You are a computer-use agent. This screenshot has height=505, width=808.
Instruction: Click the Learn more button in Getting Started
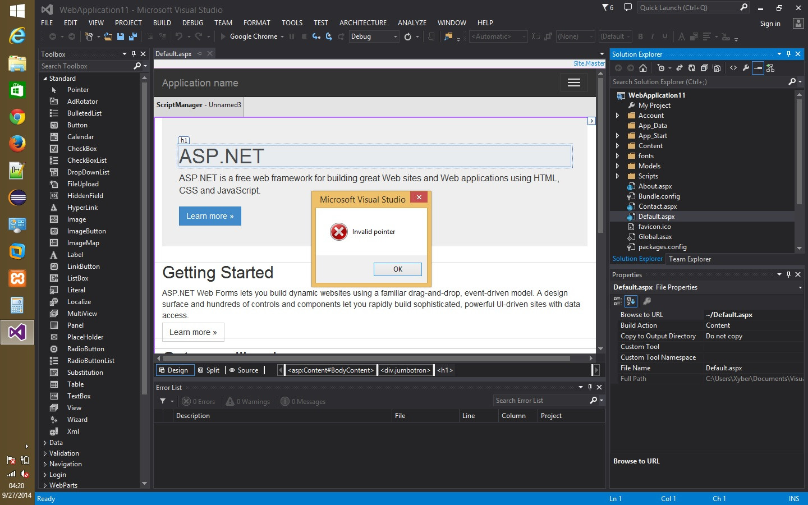[x=192, y=332]
